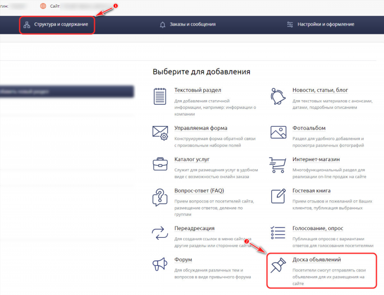384x295 pixels.
Task: Add the Доска объявлений section
Action: (x=316, y=260)
